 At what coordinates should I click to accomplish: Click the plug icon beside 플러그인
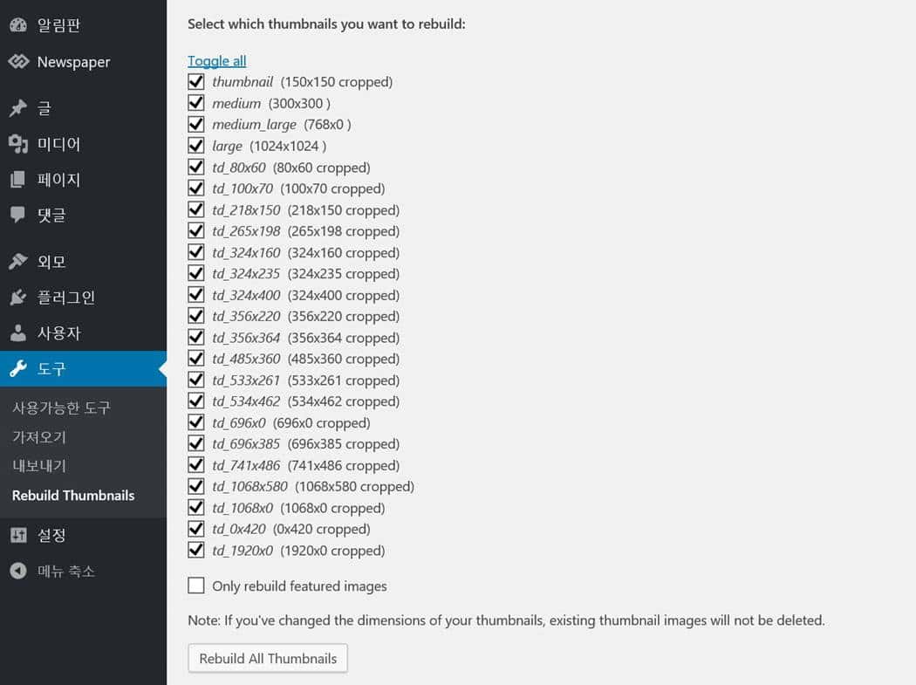click(18, 298)
